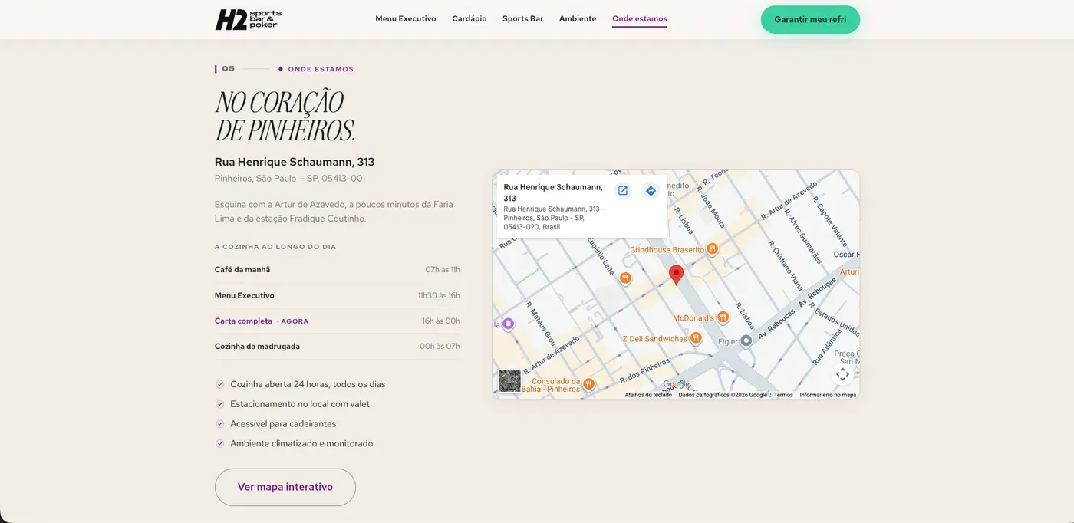Click the NO CORAÇÃO DE PINHEIROS heading
This screenshot has width=1074, height=523.
[285, 117]
